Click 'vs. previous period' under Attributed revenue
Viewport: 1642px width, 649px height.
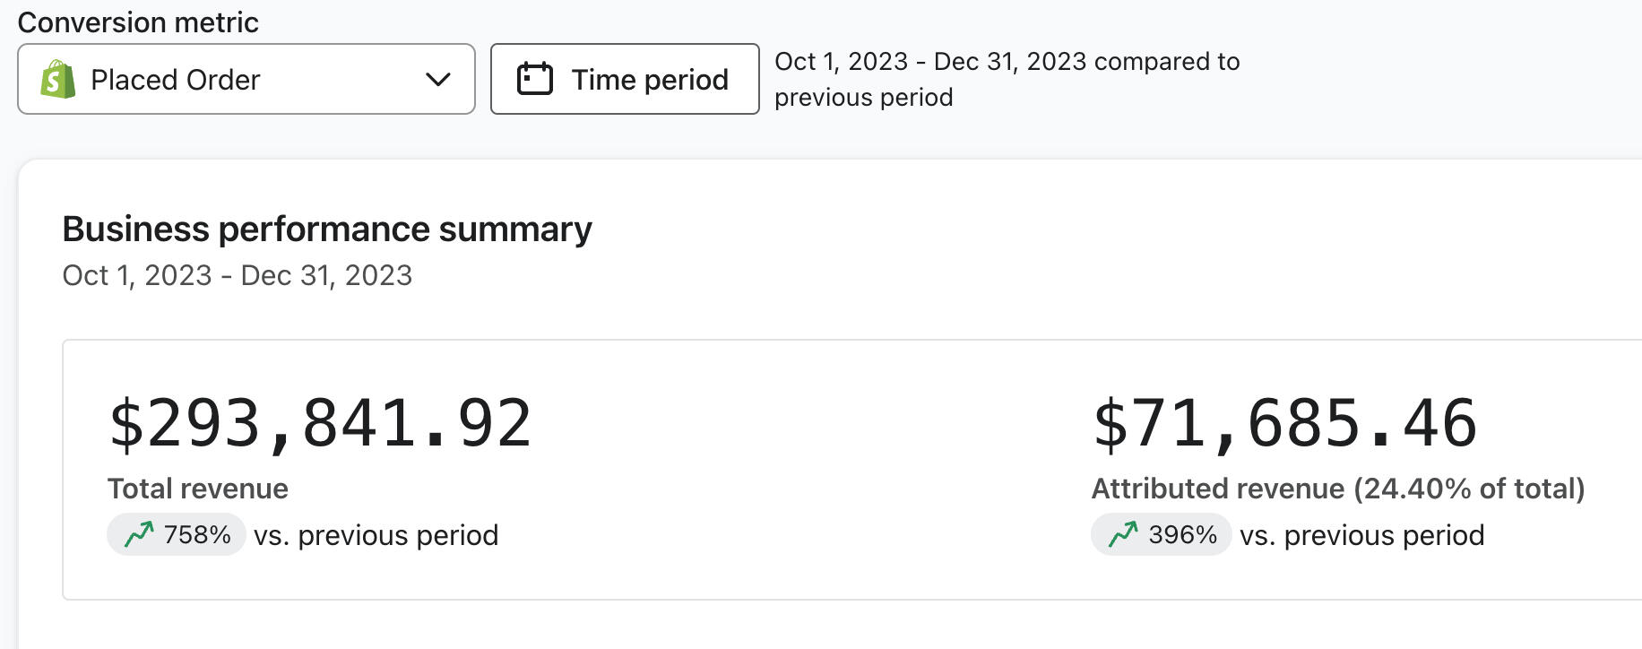click(1362, 535)
